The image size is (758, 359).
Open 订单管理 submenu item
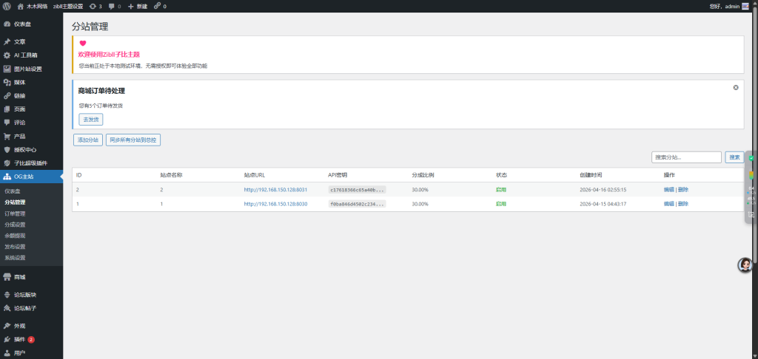point(15,213)
